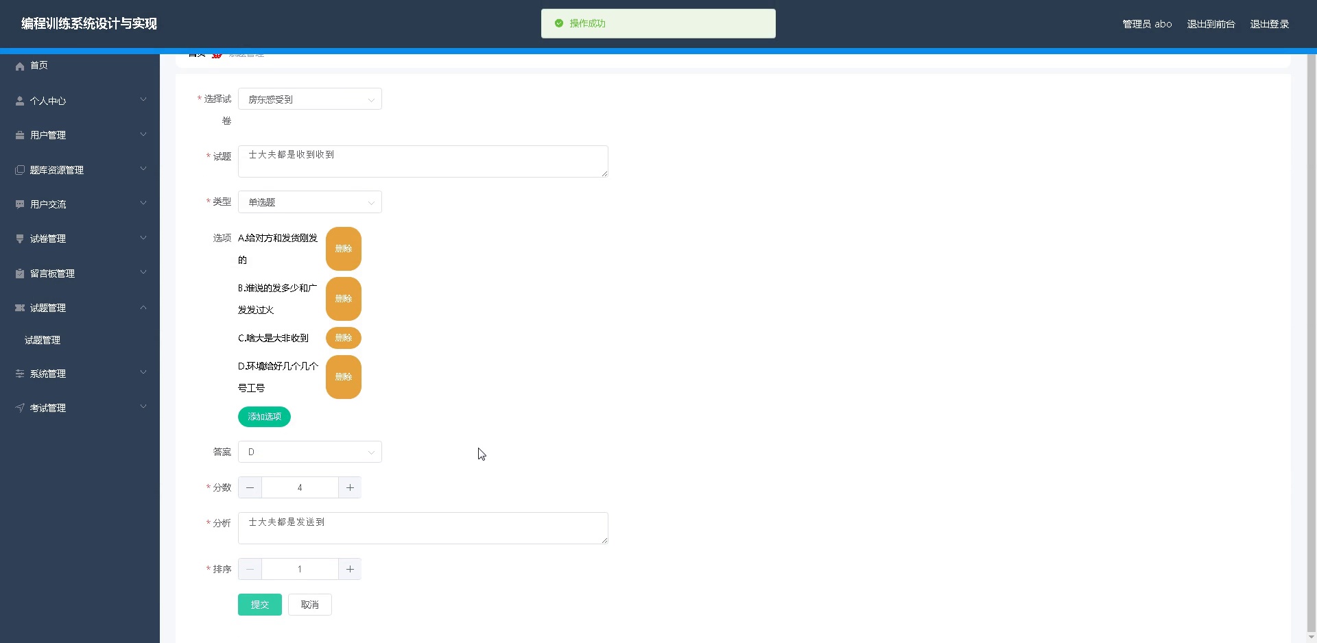Click the 分数 number field
Screen dimensions: 1317x643
[x=300, y=487]
